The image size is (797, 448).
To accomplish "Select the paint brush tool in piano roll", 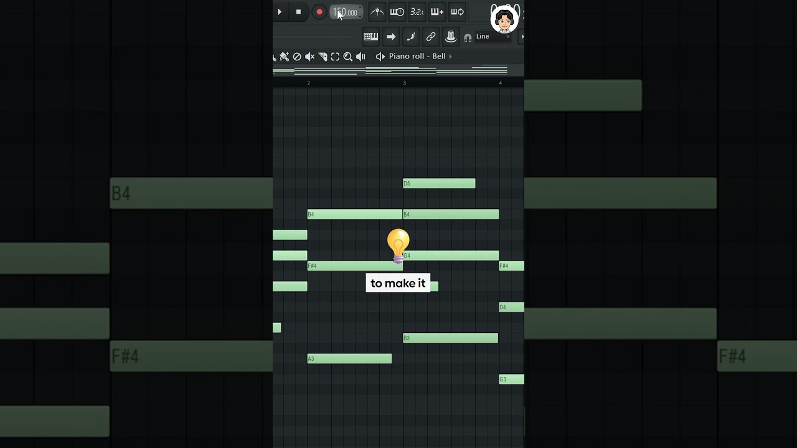I will click(x=285, y=57).
